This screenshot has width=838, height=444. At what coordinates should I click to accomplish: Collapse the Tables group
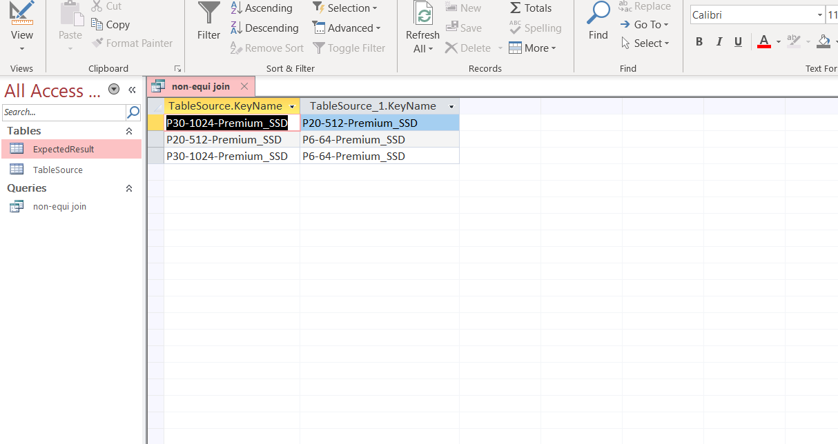(128, 131)
